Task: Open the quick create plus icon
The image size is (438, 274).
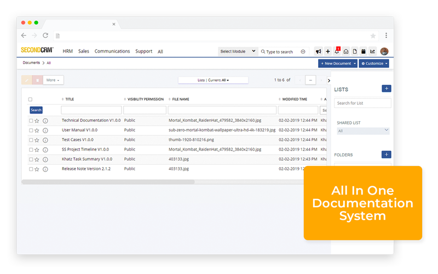Action: (x=327, y=52)
